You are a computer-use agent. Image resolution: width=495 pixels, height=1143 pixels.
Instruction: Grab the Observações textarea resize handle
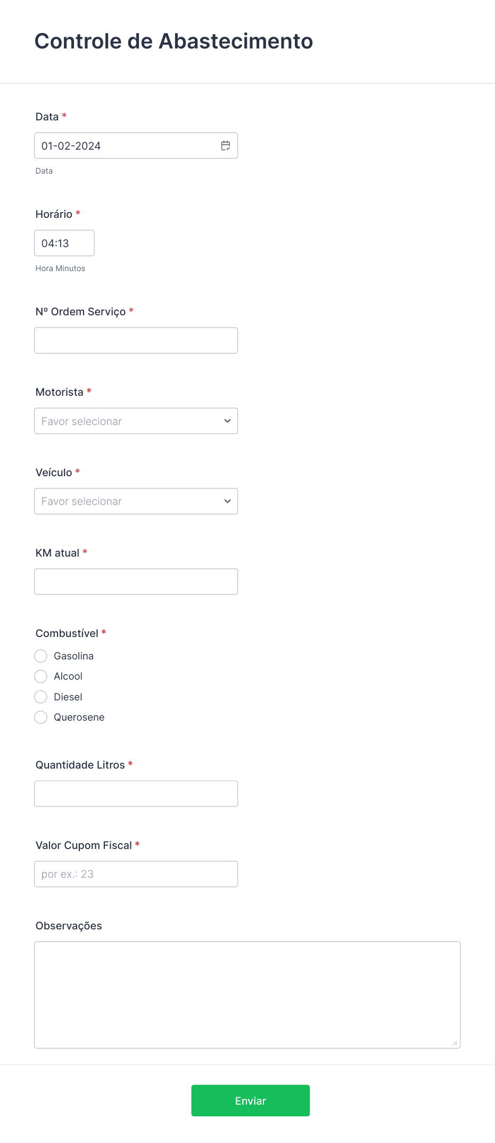click(455, 1043)
